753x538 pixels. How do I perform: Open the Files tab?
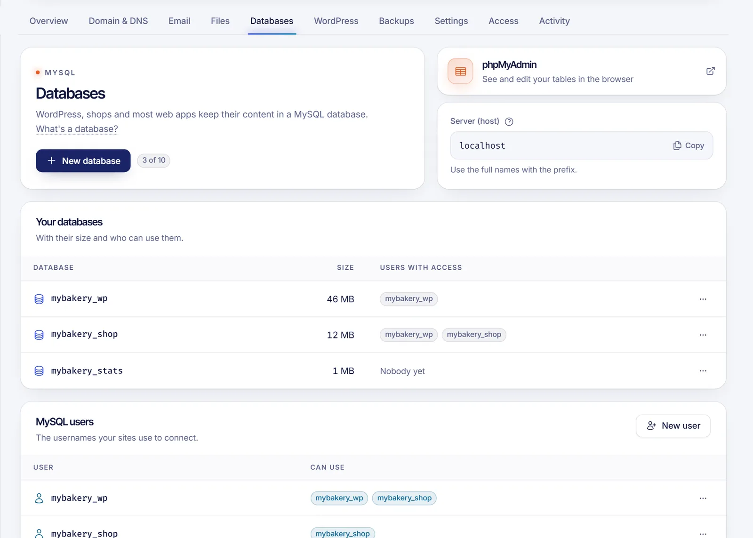[220, 21]
